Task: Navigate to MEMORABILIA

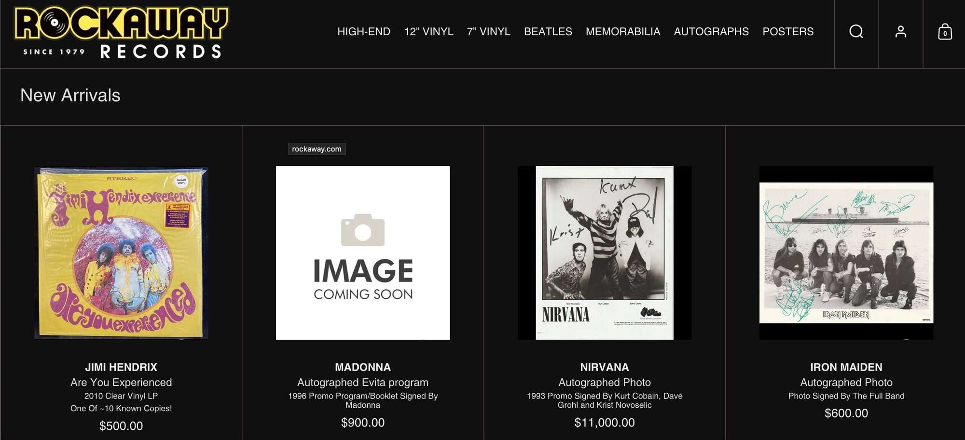Action: (x=622, y=32)
